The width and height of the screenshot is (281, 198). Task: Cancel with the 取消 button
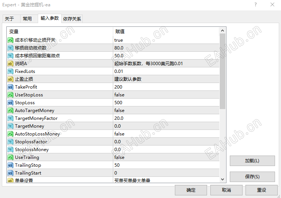point(226,190)
